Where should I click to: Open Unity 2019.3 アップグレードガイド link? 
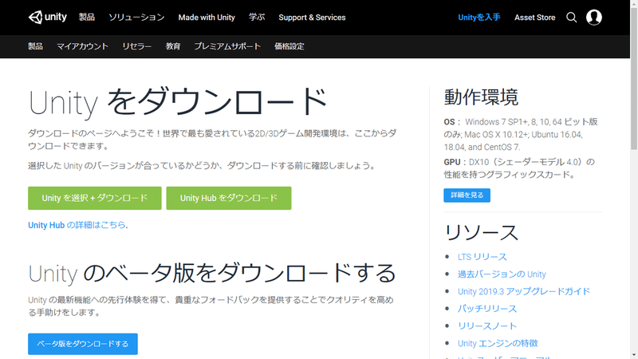coord(524,291)
